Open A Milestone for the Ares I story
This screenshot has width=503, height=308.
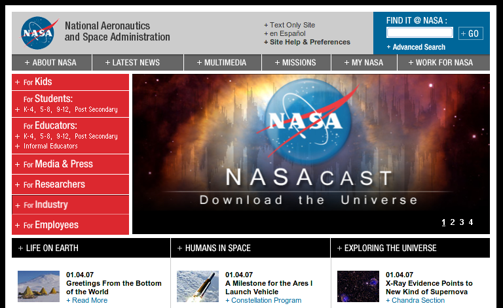click(269, 288)
